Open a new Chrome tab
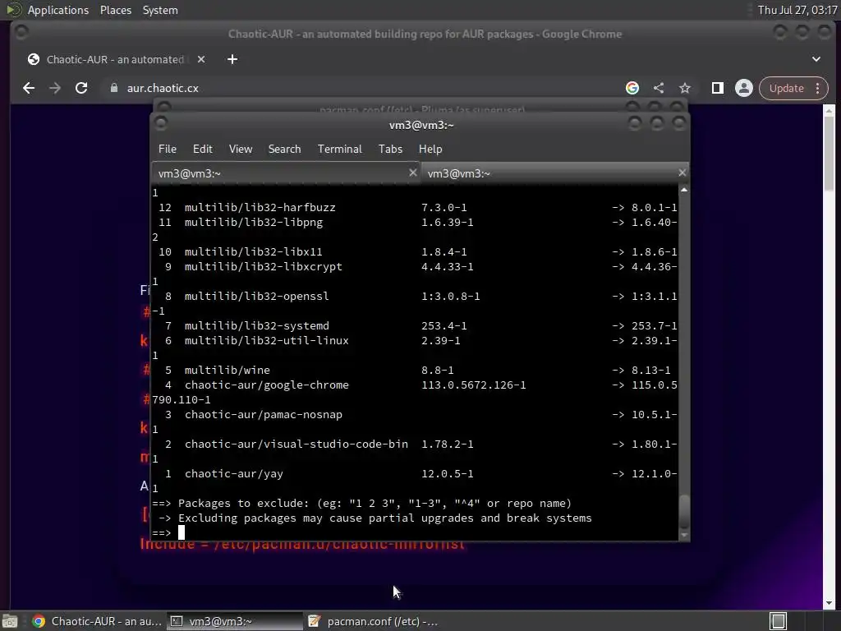841x631 pixels. [x=232, y=59]
